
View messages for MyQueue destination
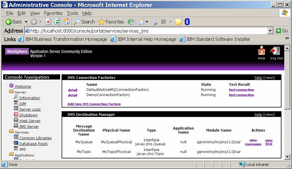tap(253, 142)
